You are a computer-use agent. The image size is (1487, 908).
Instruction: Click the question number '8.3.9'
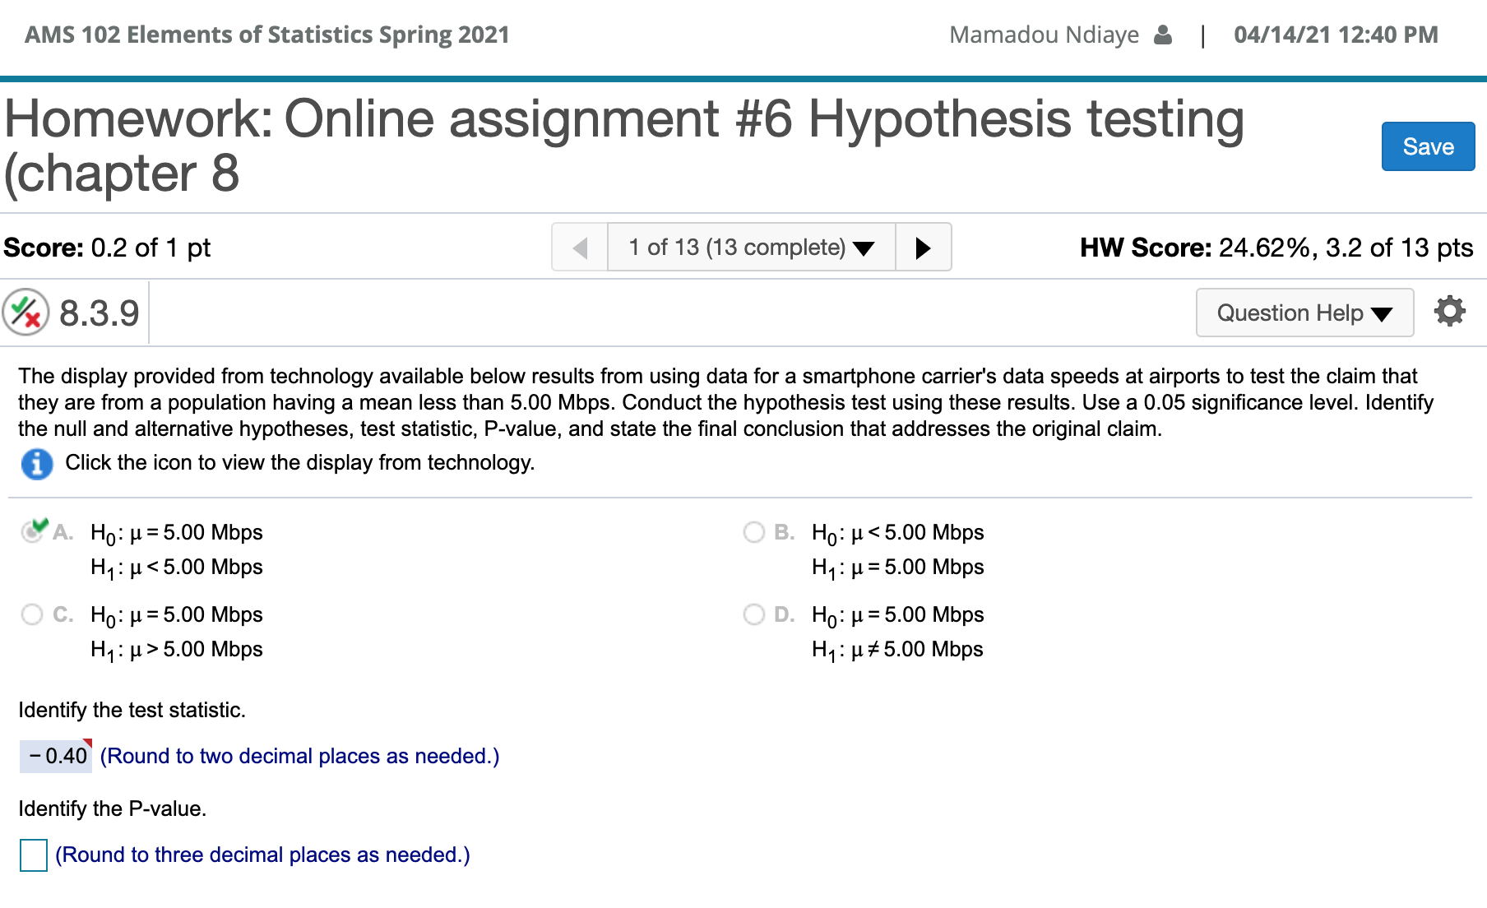(x=100, y=313)
